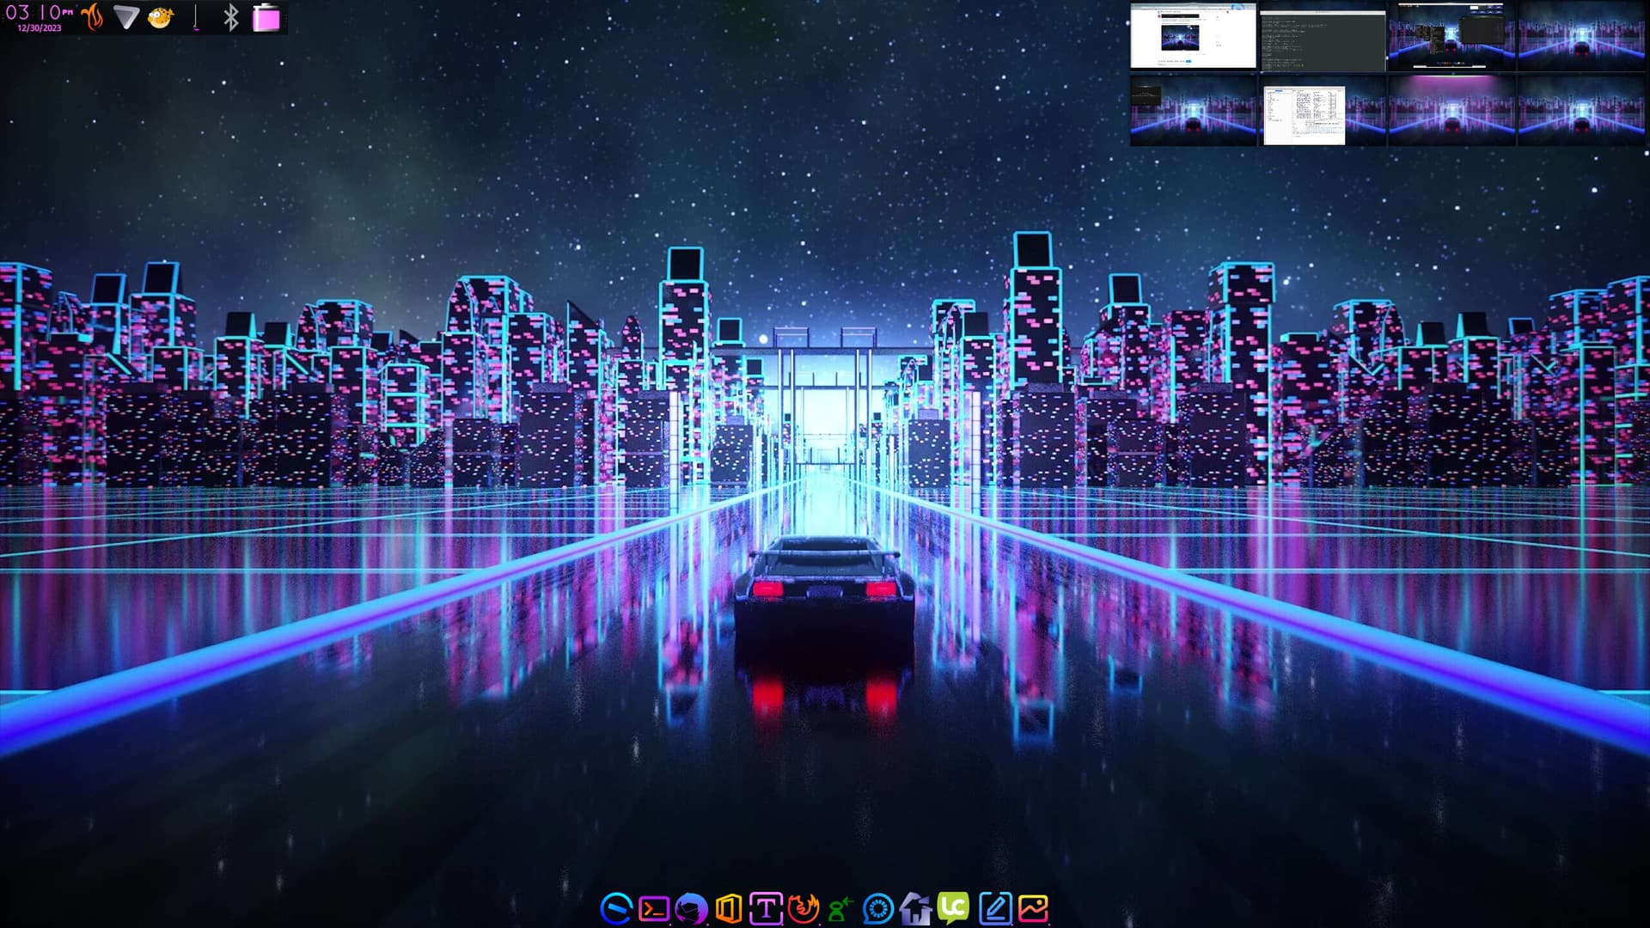
Task: Switch to workspace showing white browser page
Action: point(1193,37)
